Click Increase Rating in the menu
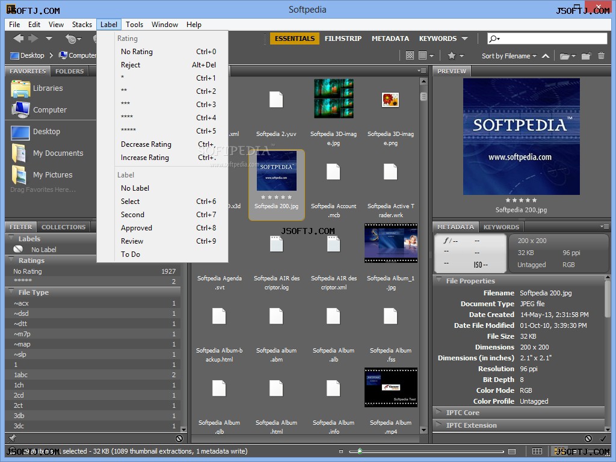Viewport: 616px width, 462px height. click(x=162, y=158)
